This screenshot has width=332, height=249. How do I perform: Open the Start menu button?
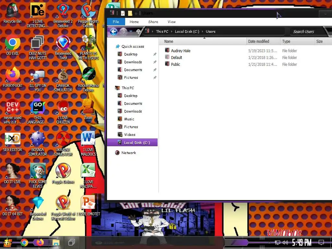tap(8, 243)
